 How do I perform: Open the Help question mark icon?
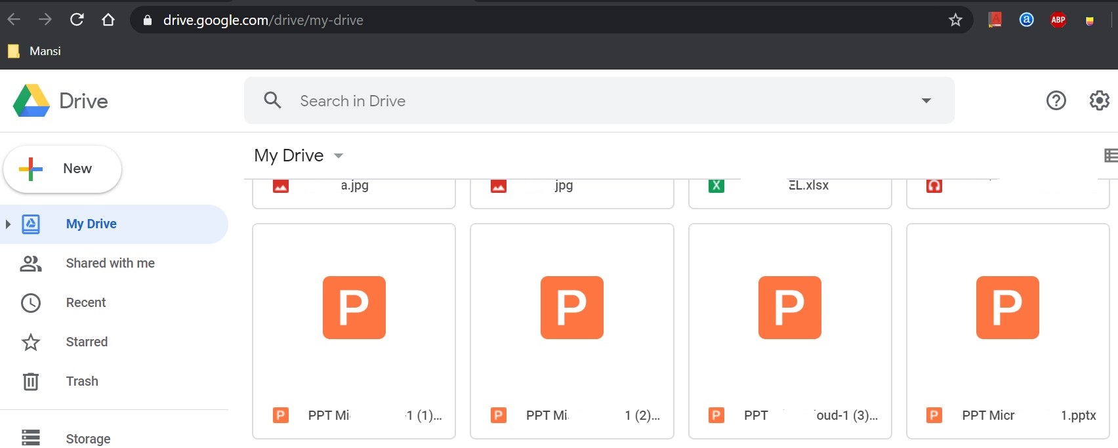(x=1056, y=100)
